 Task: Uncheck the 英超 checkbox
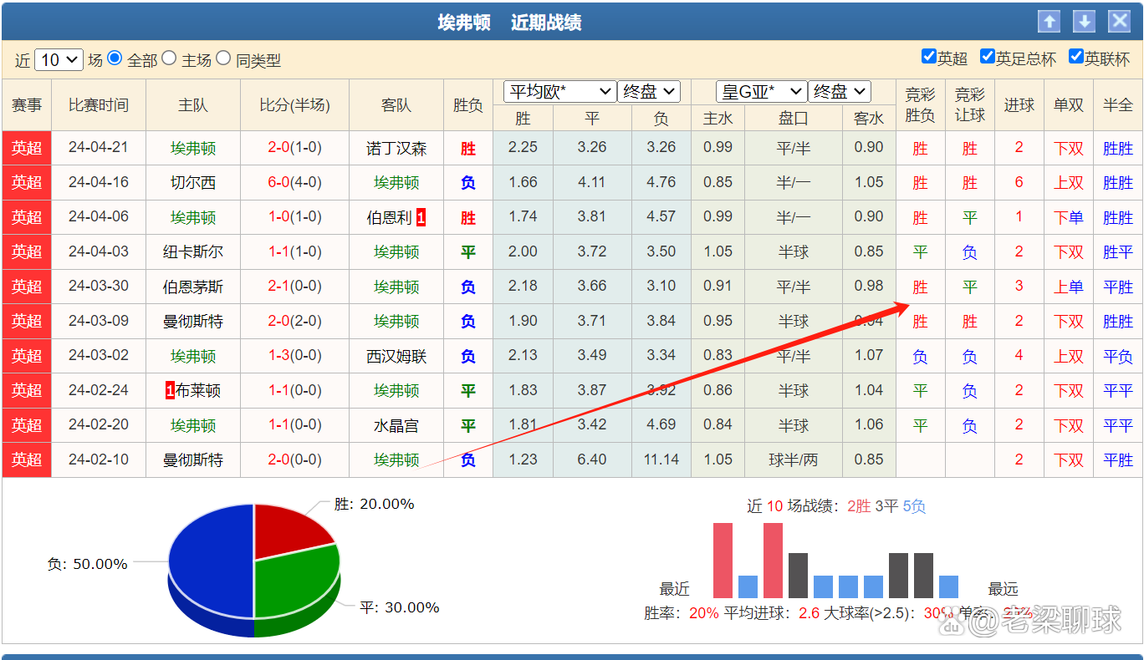click(928, 57)
